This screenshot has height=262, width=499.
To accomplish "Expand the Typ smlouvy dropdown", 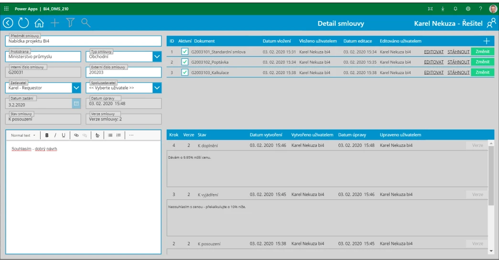I will 157,57.
